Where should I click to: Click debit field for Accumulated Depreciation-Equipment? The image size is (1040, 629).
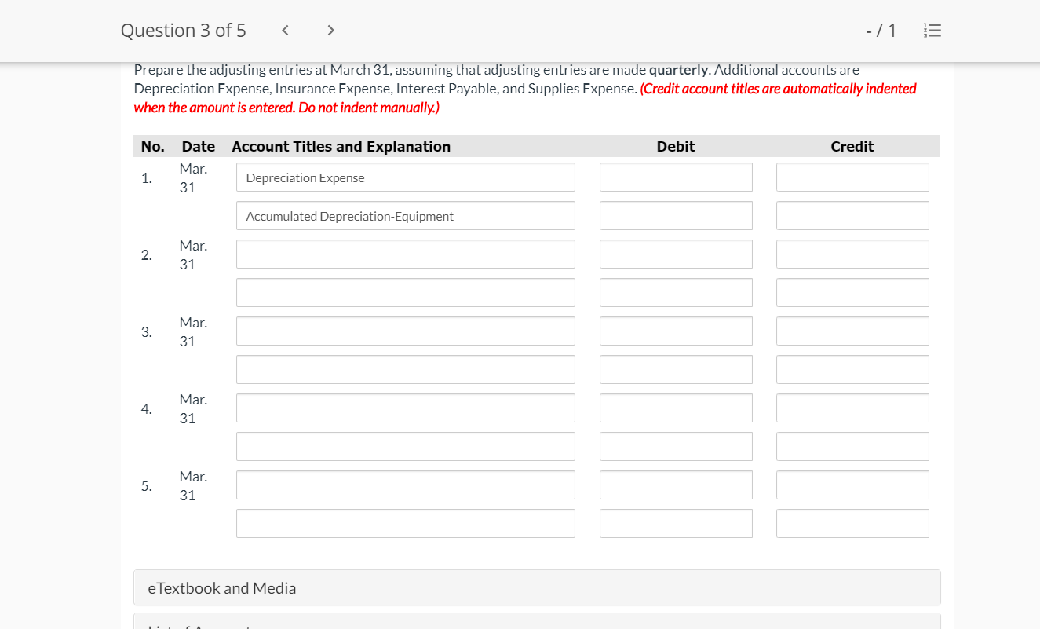point(676,216)
